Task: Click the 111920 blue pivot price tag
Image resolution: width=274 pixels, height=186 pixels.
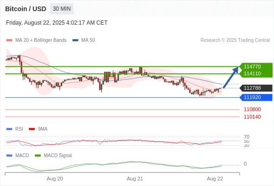Action: tap(256, 98)
